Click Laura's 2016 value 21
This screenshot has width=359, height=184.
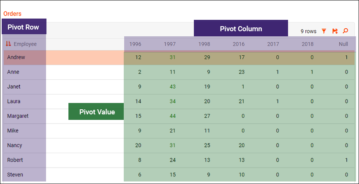click(242, 101)
